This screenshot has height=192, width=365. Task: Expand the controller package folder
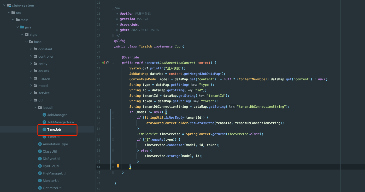[31, 56]
